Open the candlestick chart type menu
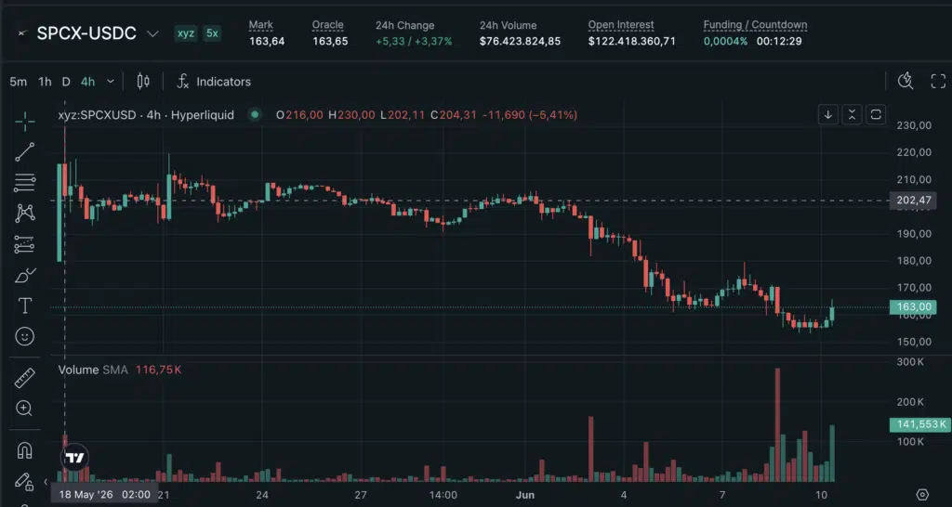 (x=143, y=82)
